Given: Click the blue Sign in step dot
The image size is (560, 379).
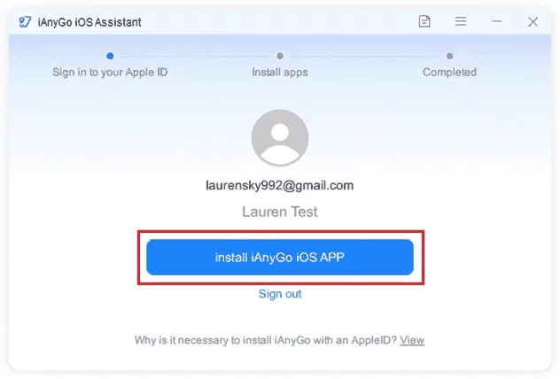Looking at the screenshot, I should (x=110, y=56).
